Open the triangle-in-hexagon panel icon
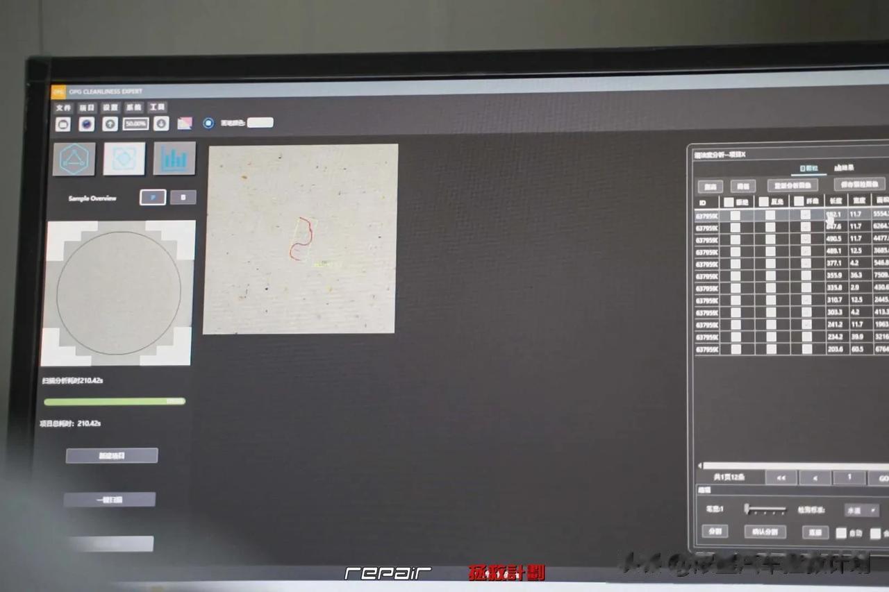The image size is (889, 592). [74, 159]
